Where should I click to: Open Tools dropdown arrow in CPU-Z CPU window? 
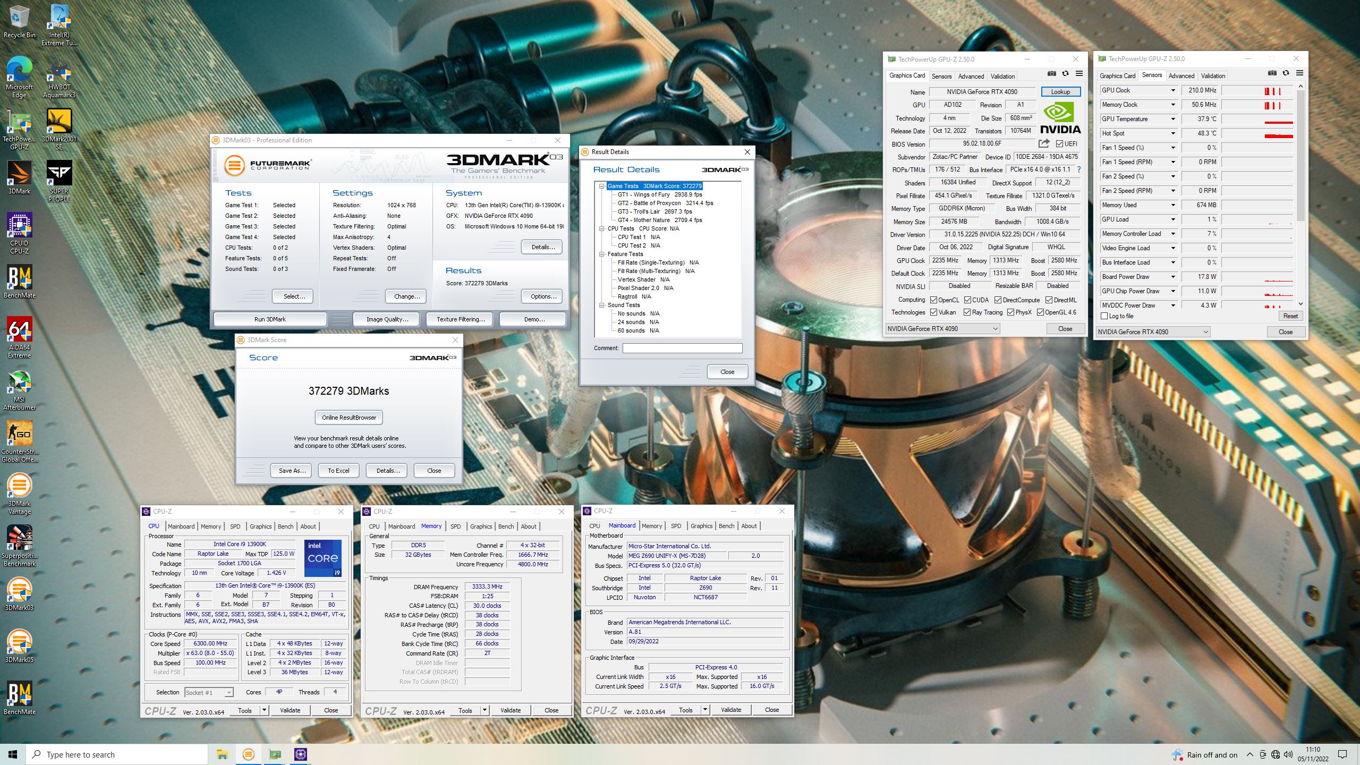(x=264, y=710)
